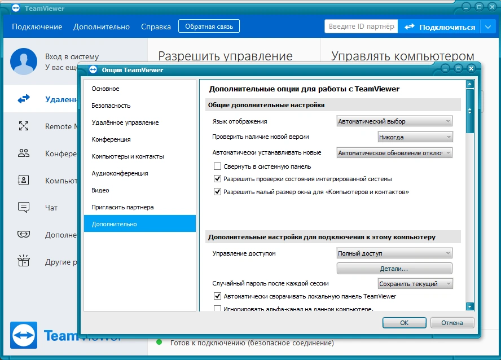Screen dimensions: 501x360
Task: Click the user avatar icon for sign-in
Action: tap(24, 62)
